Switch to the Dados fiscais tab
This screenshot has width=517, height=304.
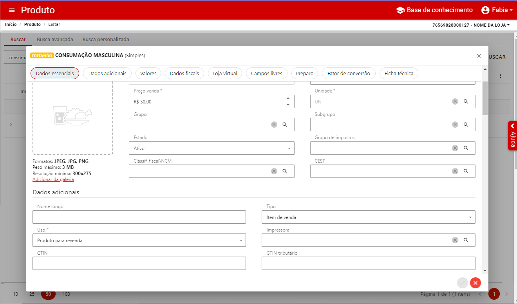184,73
